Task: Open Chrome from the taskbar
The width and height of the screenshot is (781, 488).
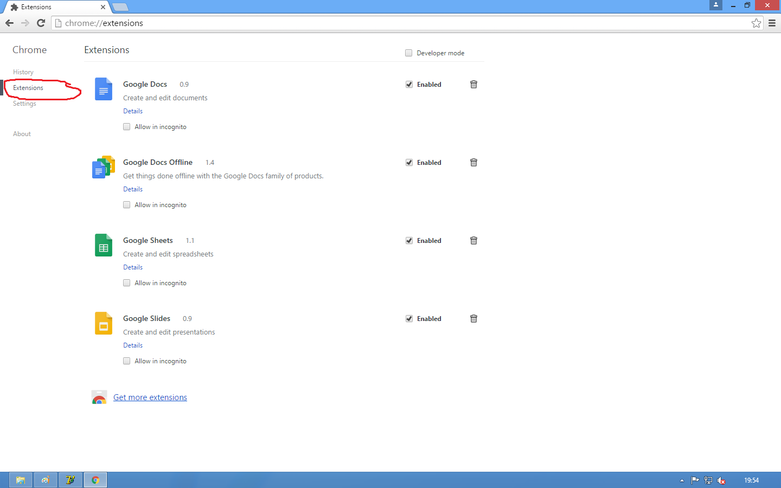Action: (x=95, y=480)
